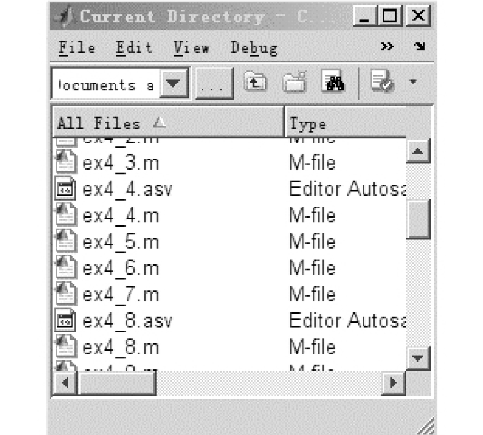Undock the Current Directory window arrow
The image size is (483, 435).
coord(418,47)
